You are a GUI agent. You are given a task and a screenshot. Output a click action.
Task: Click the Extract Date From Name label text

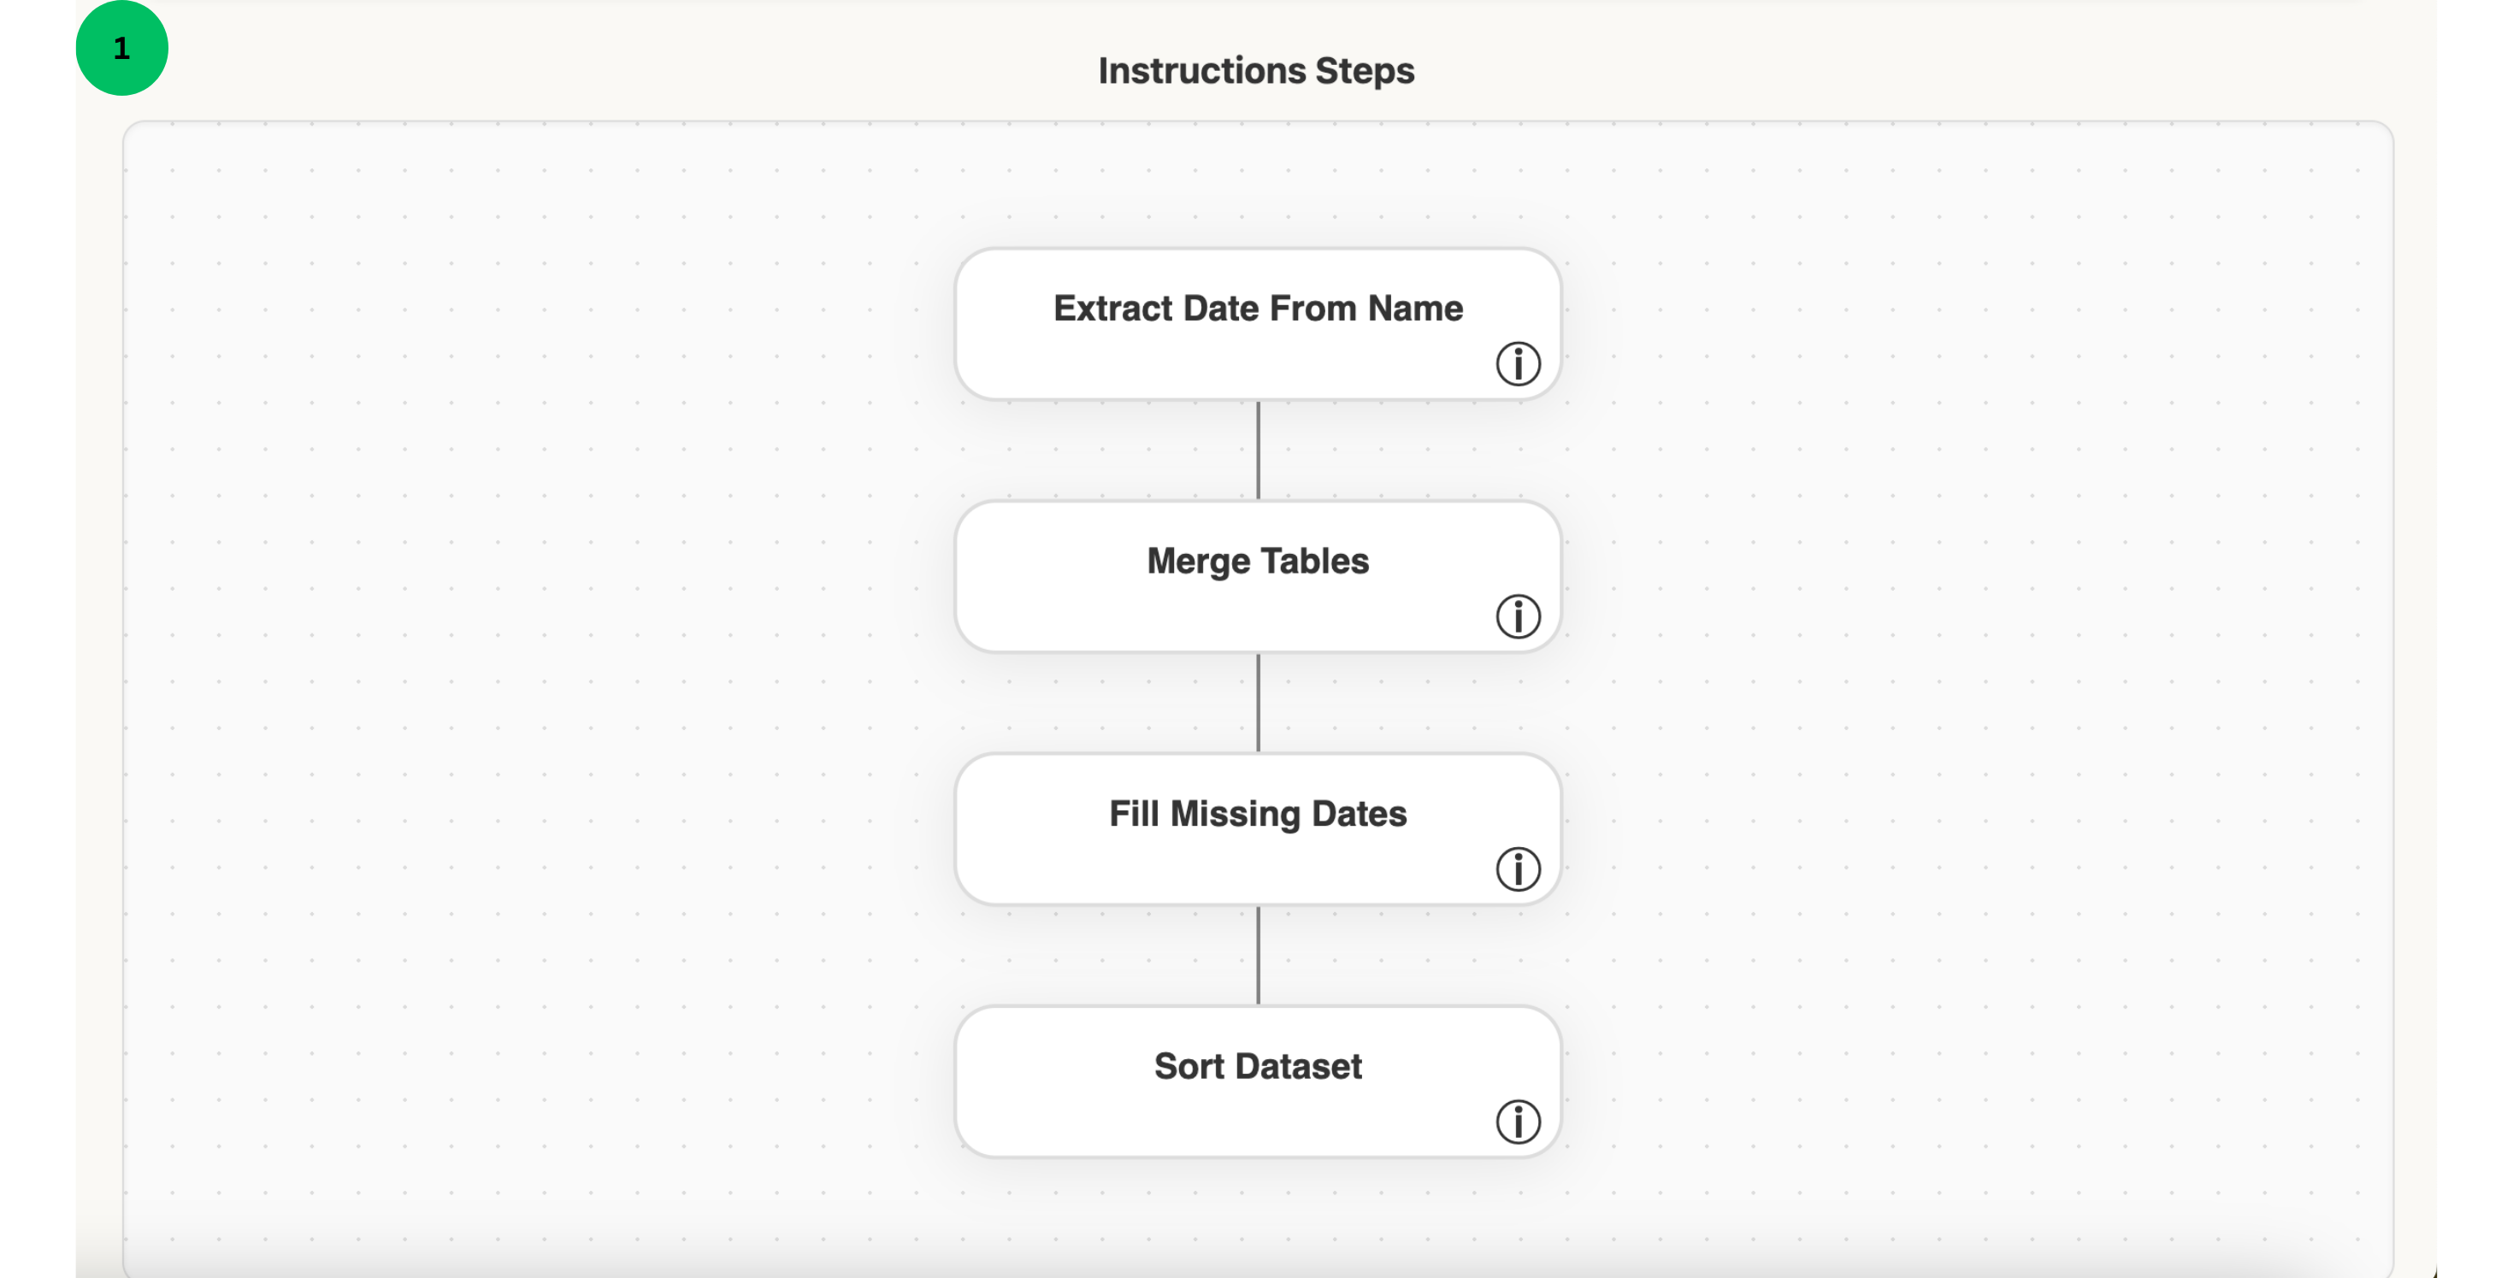[1258, 309]
